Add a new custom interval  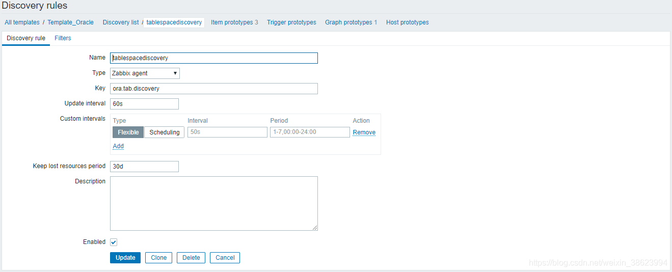118,146
